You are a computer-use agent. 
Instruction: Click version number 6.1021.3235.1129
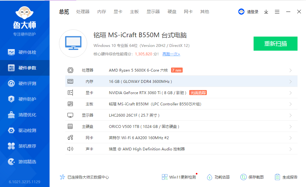pos(24,182)
